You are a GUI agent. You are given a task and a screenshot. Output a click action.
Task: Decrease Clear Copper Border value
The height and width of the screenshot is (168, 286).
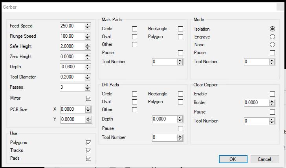(x=272, y=104)
